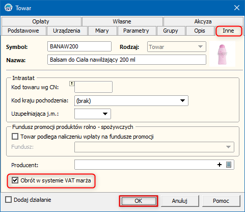Viewport: 245px width, 212px height.
Task: Uncheck Obrót w systemie VAT marża
Action: tap(15, 180)
